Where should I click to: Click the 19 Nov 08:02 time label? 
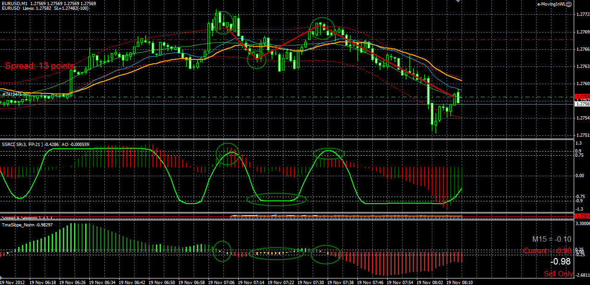[x=430, y=282]
